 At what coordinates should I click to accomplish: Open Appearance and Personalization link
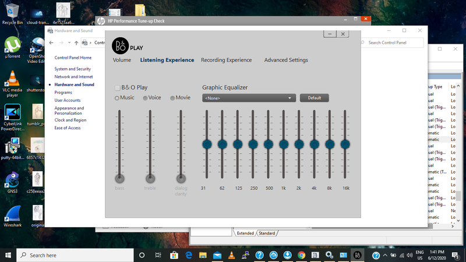(69, 111)
